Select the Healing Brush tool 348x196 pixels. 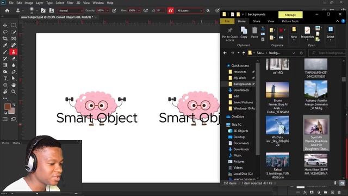click(14, 45)
